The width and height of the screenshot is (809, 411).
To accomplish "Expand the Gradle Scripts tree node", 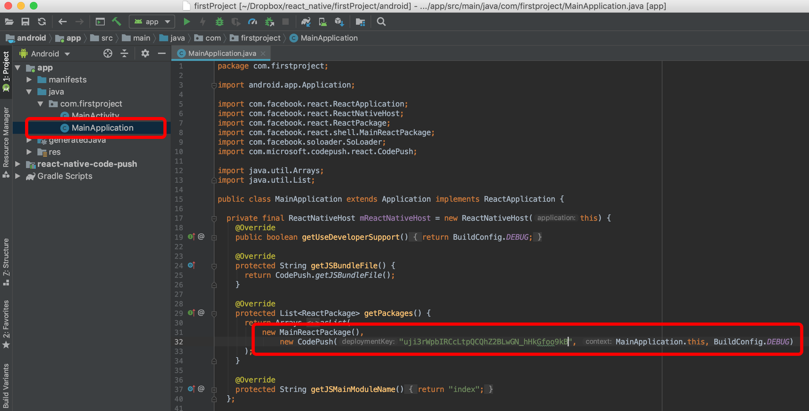I will [18, 176].
